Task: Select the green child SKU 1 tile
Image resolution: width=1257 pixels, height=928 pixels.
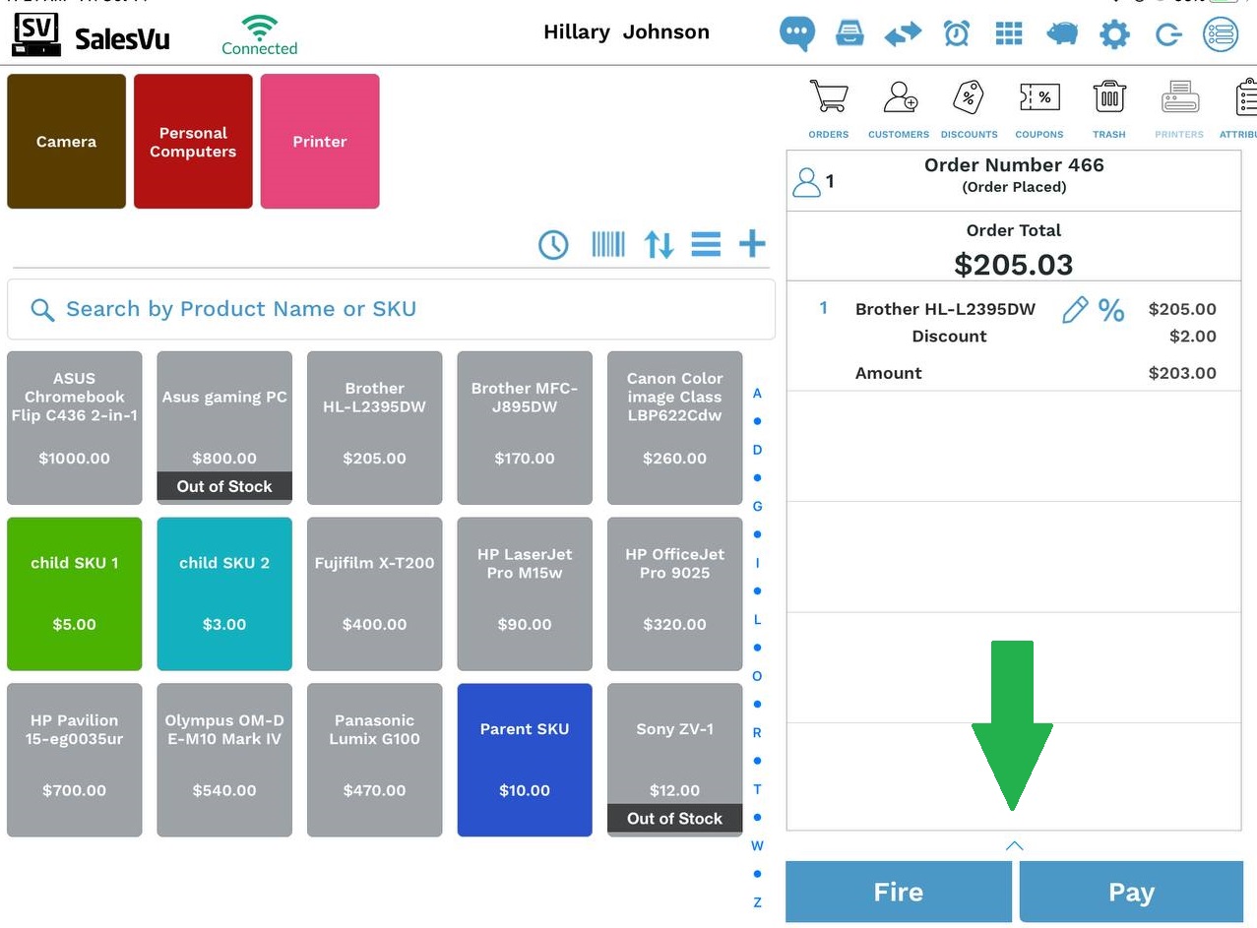Action: (75, 594)
